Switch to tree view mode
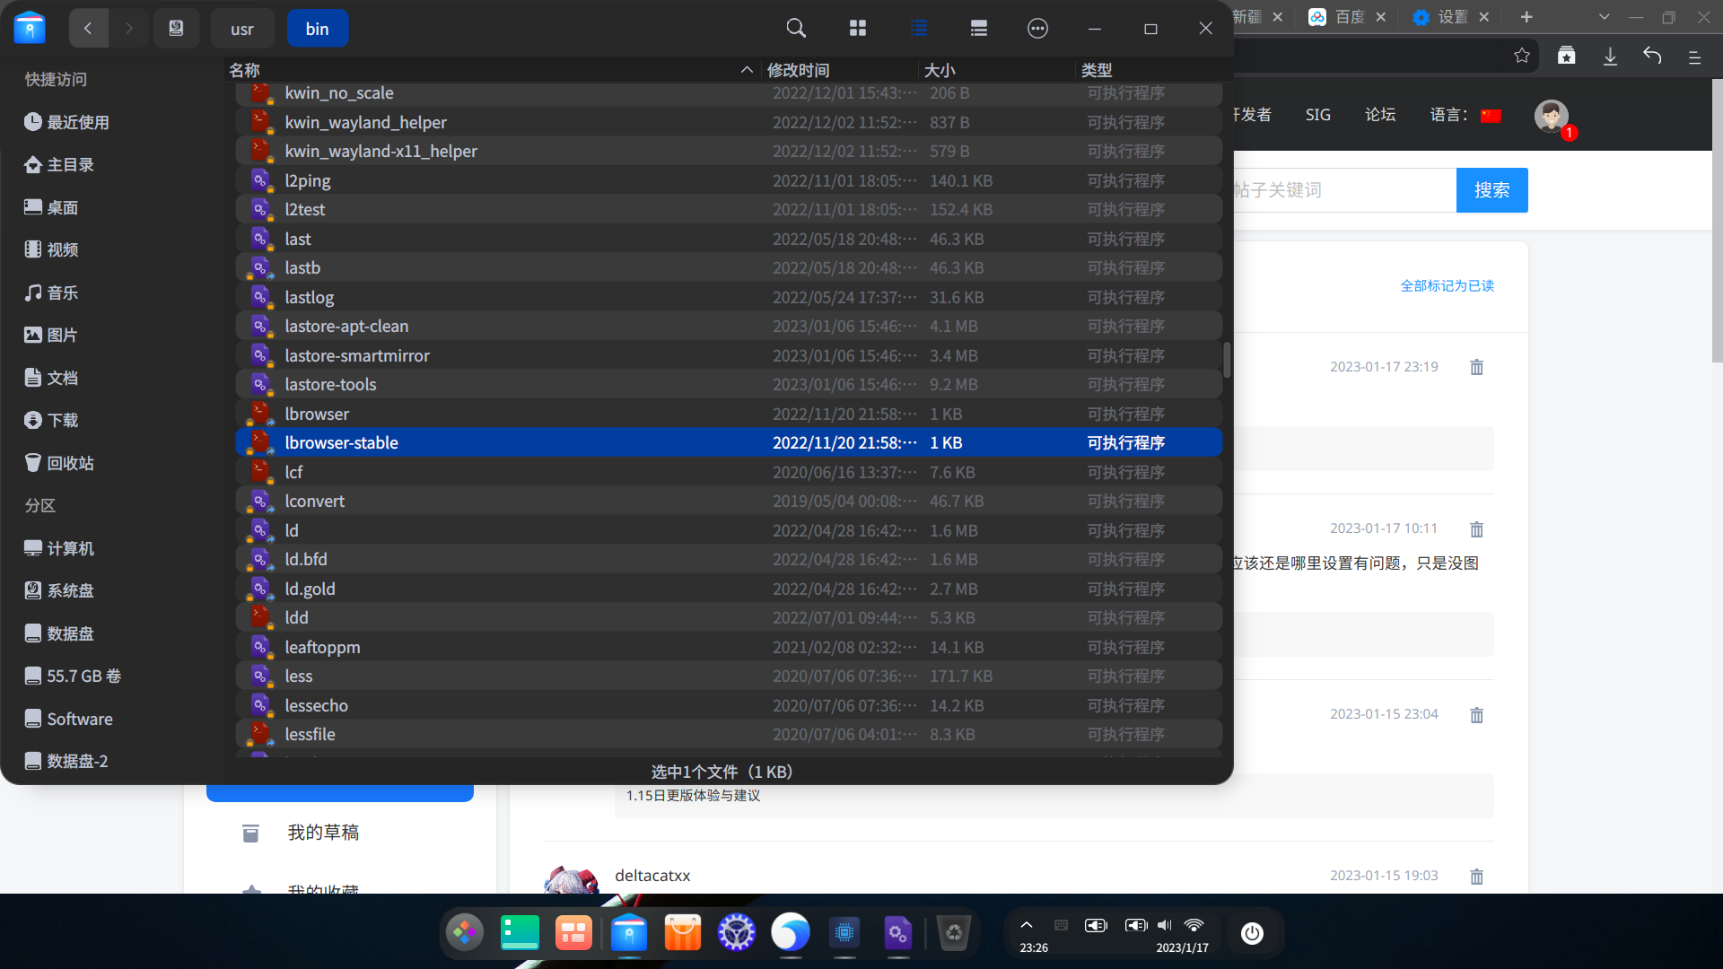 pyautogui.click(x=978, y=29)
